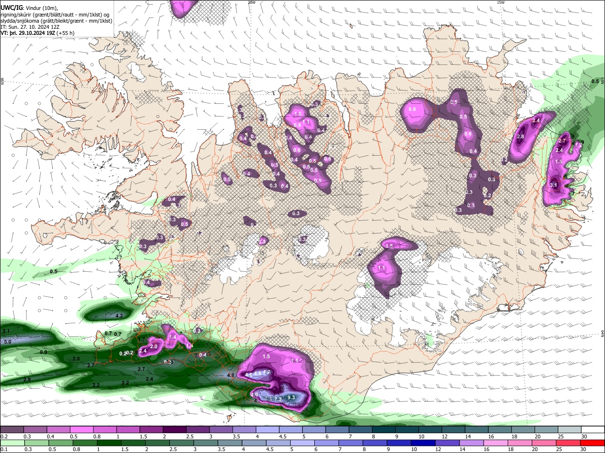This screenshot has height=453, width=605.
Task: Select the 3.1 value on the east coast
Action: pos(554,185)
